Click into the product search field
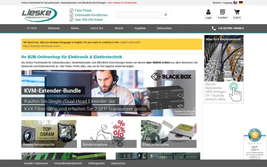 139,15
